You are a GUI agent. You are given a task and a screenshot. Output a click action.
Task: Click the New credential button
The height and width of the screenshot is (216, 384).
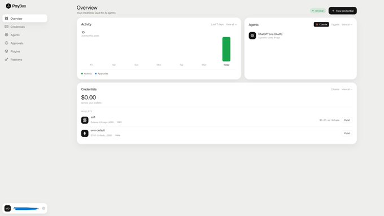[x=343, y=11]
